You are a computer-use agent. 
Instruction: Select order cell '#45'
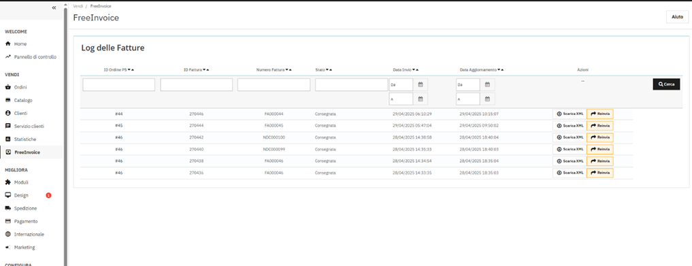click(x=118, y=126)
